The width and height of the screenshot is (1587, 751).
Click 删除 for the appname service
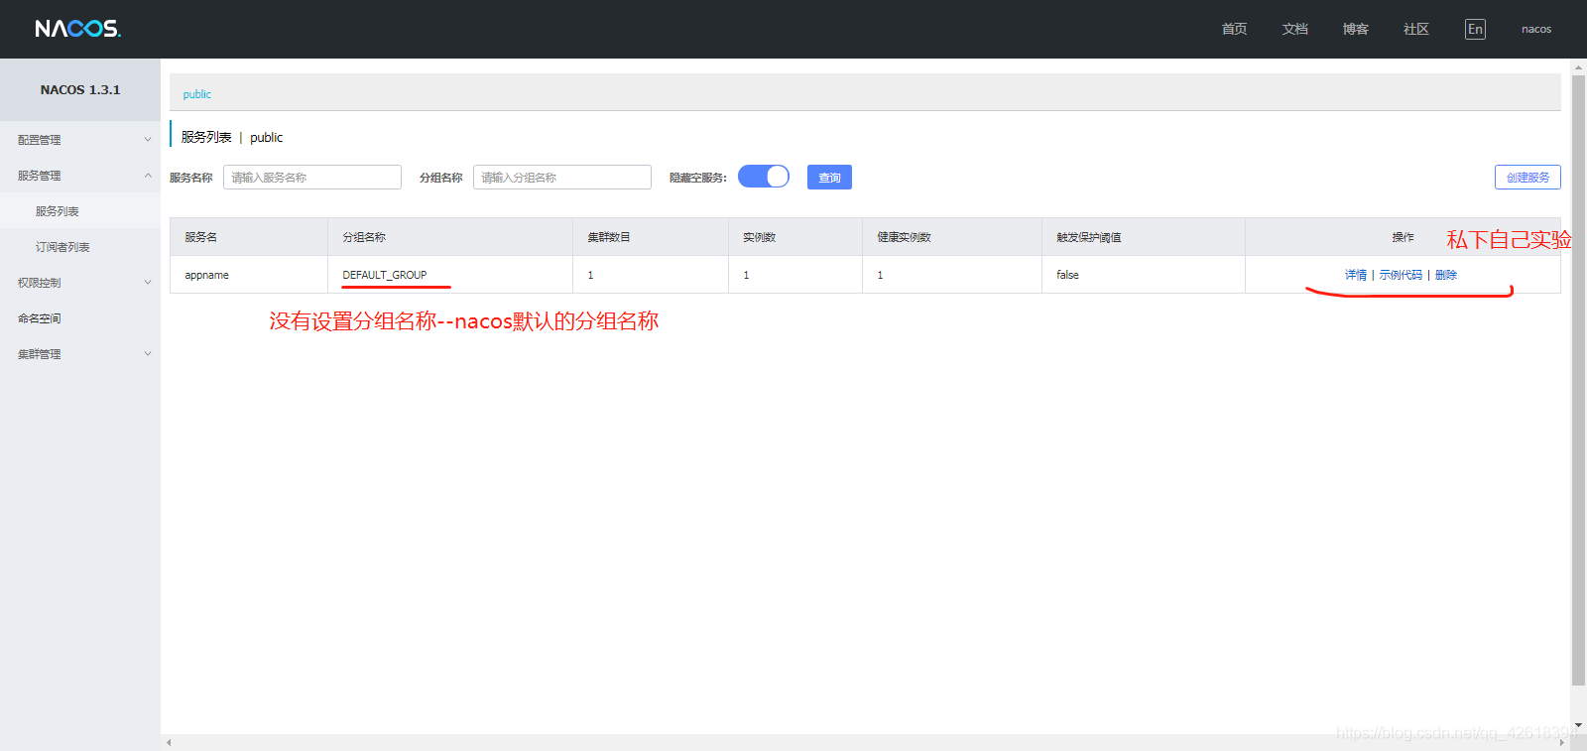click(x=1446, y=275)
